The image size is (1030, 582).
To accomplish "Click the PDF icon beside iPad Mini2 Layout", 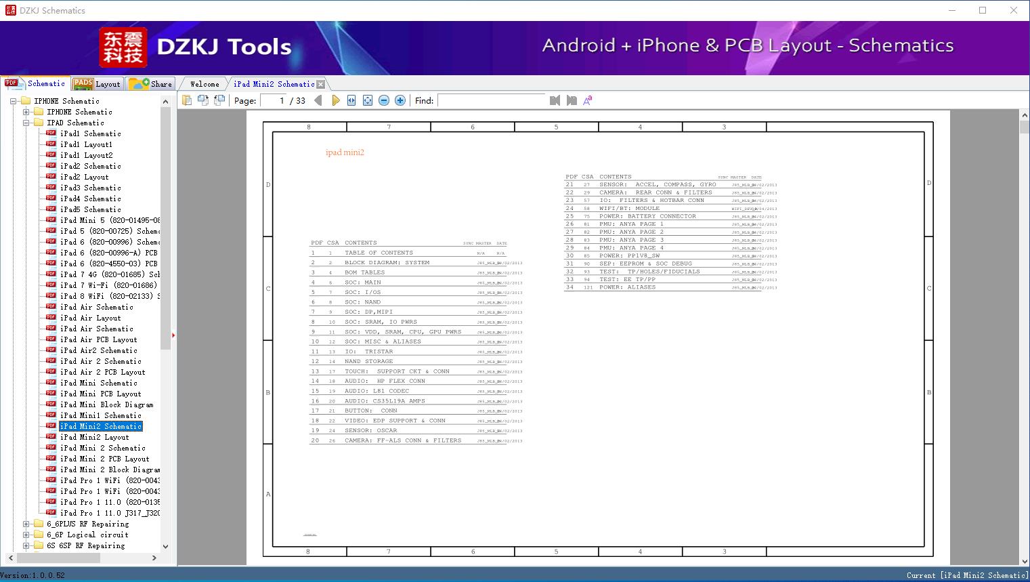I will click(x=51, y=437).
